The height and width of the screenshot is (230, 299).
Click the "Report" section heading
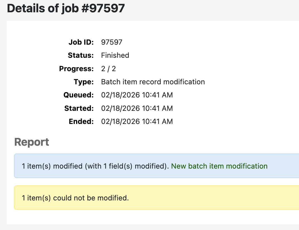pos(32,142)
